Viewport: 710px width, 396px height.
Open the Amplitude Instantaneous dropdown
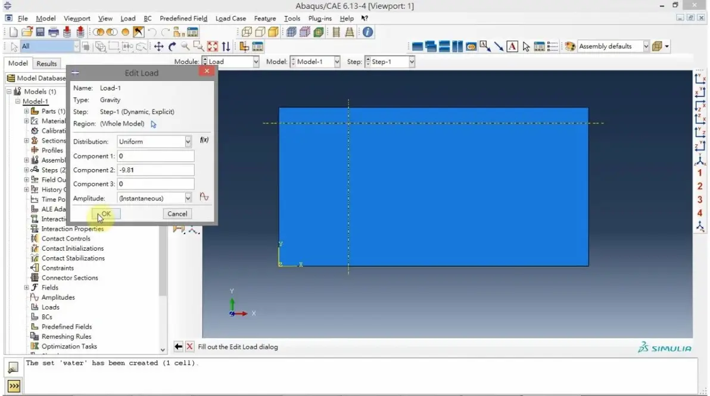[188, 198]
